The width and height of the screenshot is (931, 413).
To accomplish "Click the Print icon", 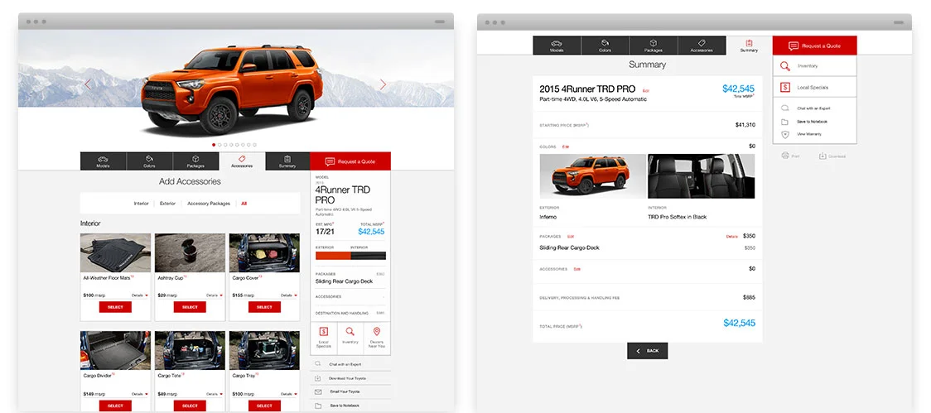I will tap(785, 156).
